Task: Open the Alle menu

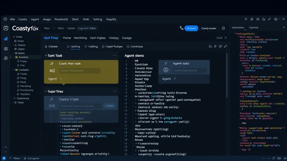Action: coord(12,19)
